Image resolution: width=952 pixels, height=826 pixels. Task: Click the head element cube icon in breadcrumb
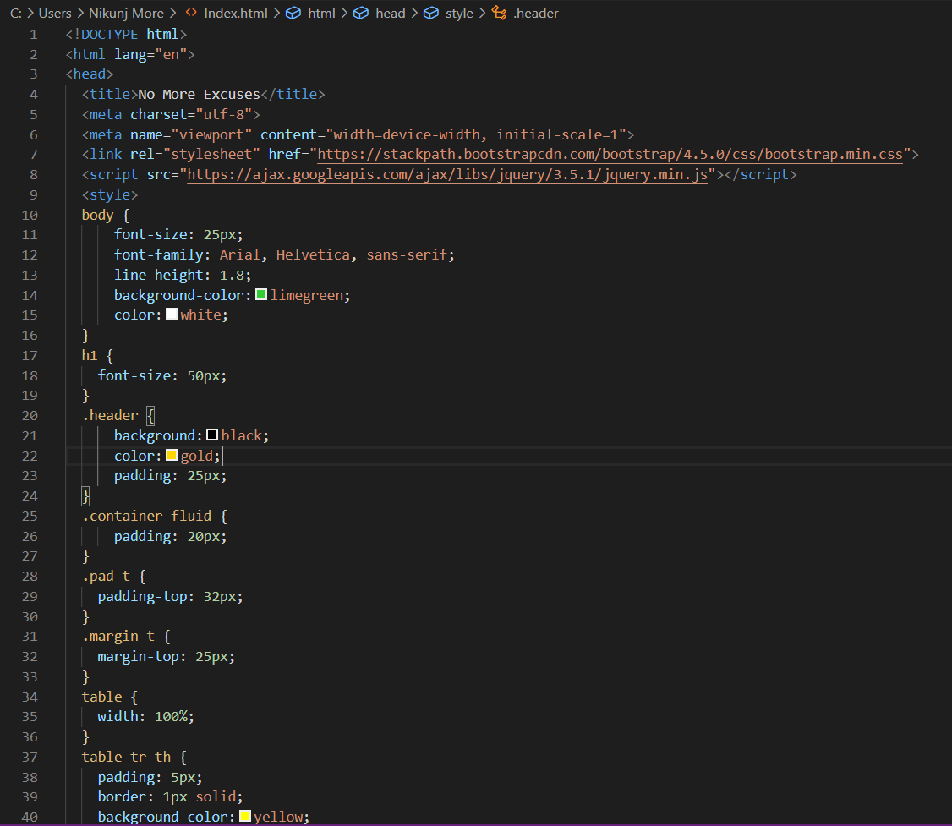pyautogui.click(x=361, y=13)
